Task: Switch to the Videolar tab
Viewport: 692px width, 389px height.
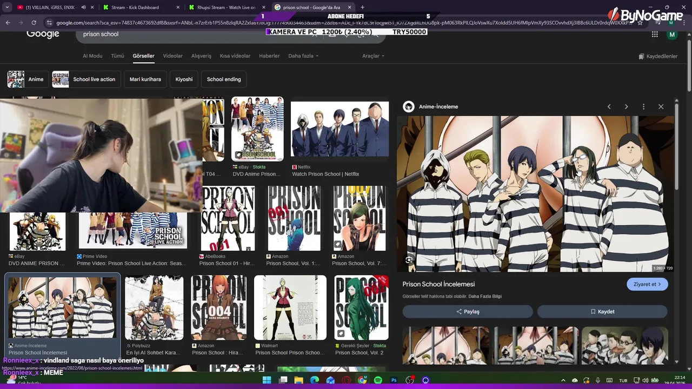Action: click(x=173, y=56)
